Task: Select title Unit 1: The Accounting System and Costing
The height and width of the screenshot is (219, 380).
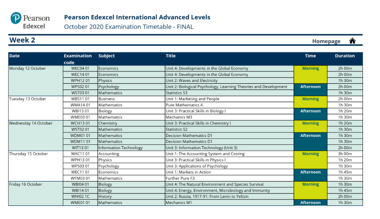Action: 205,154
